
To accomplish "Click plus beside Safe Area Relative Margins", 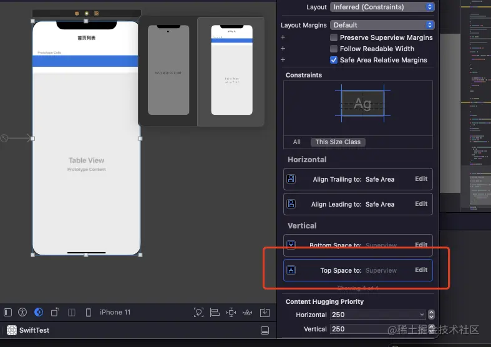I will (x=283, y=60).
